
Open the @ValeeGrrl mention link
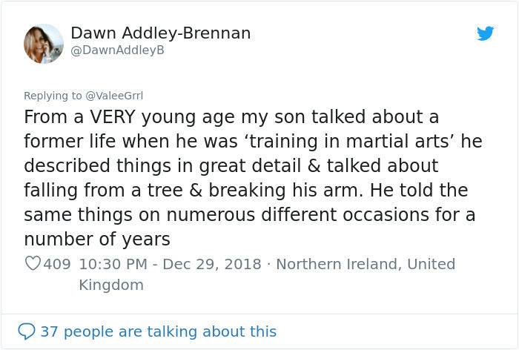point(115,95)
